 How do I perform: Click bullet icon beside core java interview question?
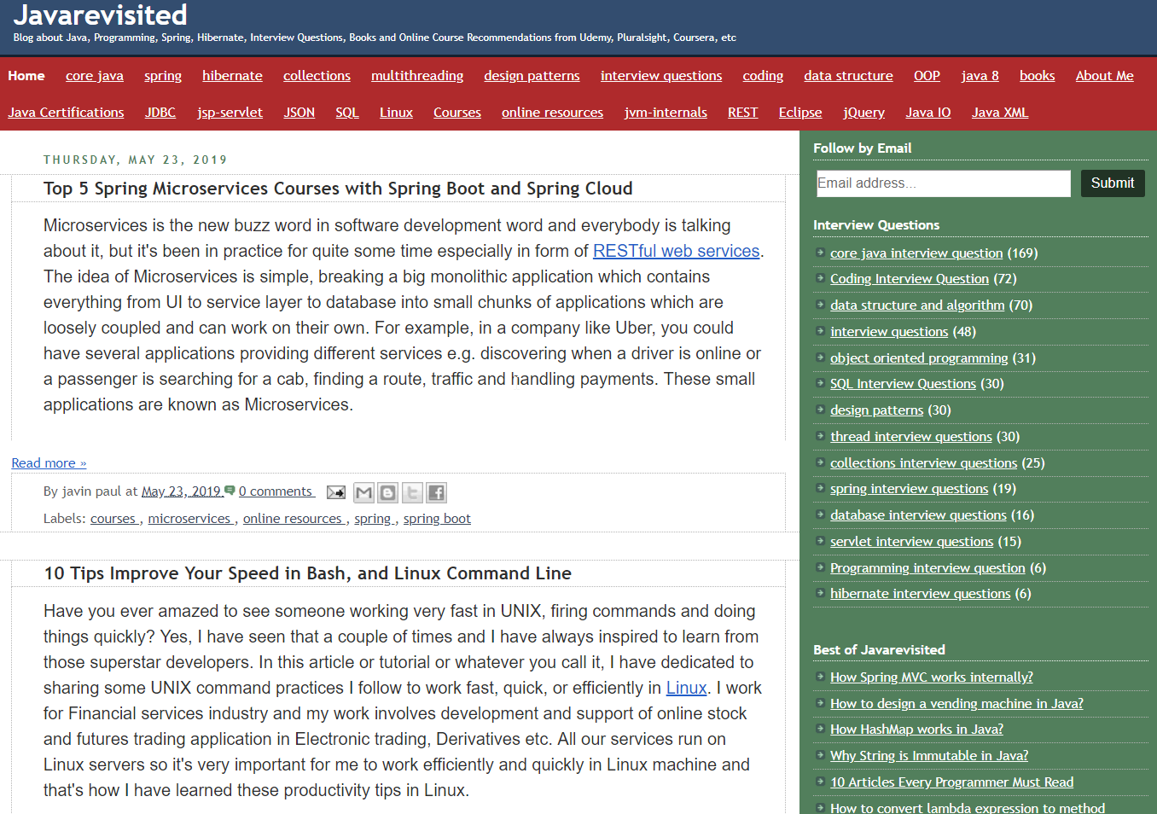820,253
